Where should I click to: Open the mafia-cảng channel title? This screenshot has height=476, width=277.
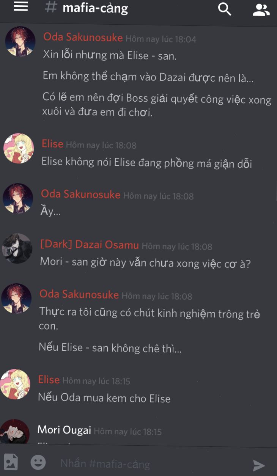95,8
